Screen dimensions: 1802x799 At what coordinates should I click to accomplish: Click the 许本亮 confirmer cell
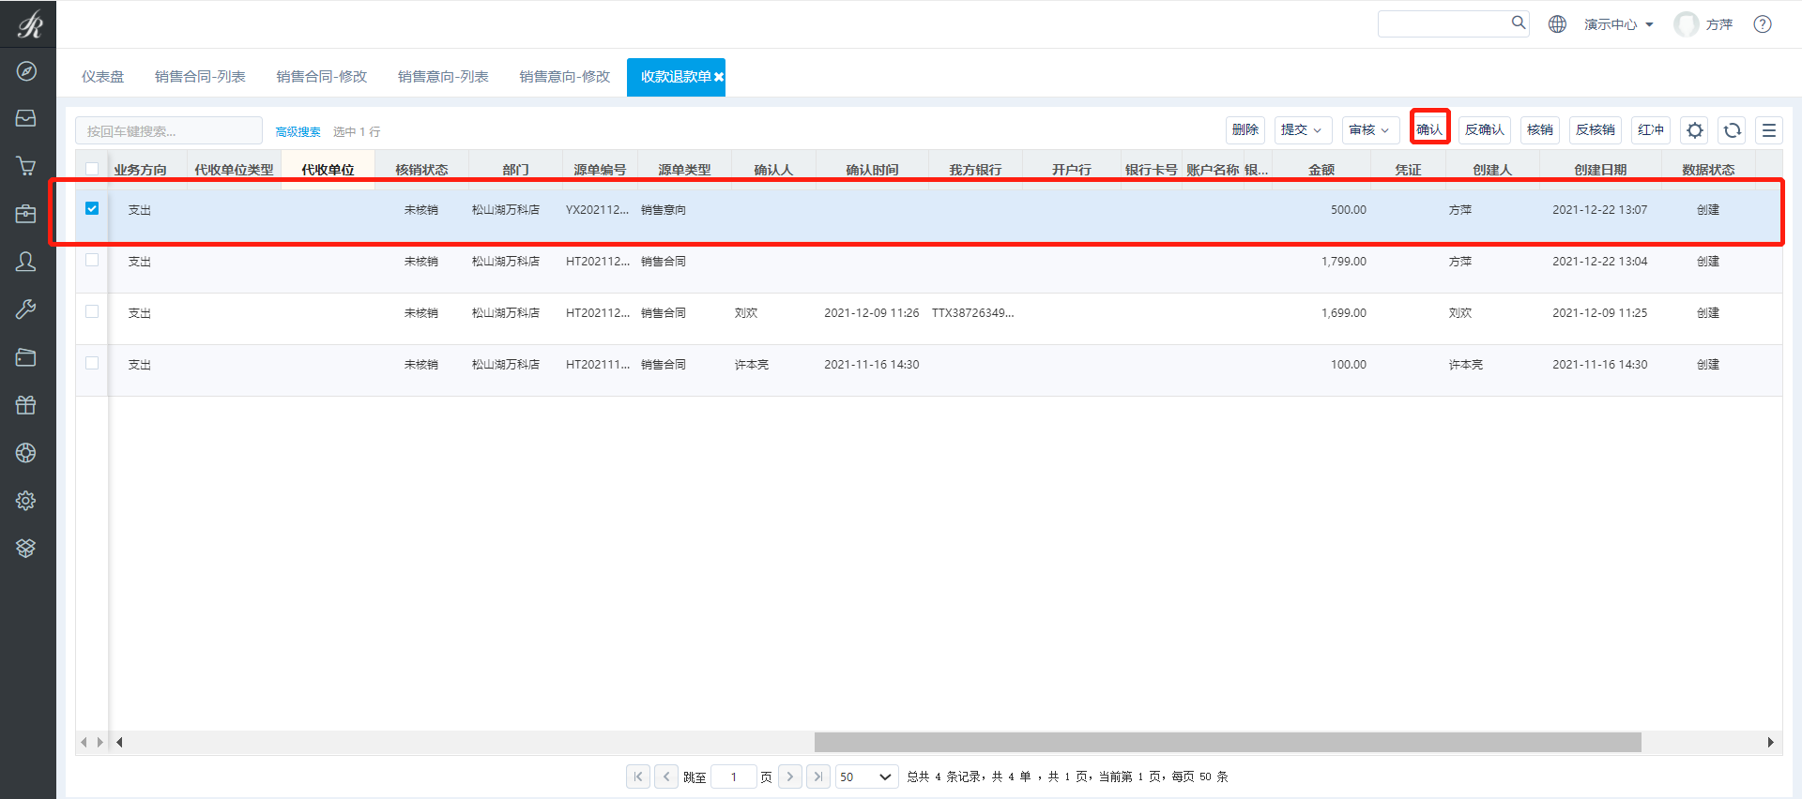point(751,365)
